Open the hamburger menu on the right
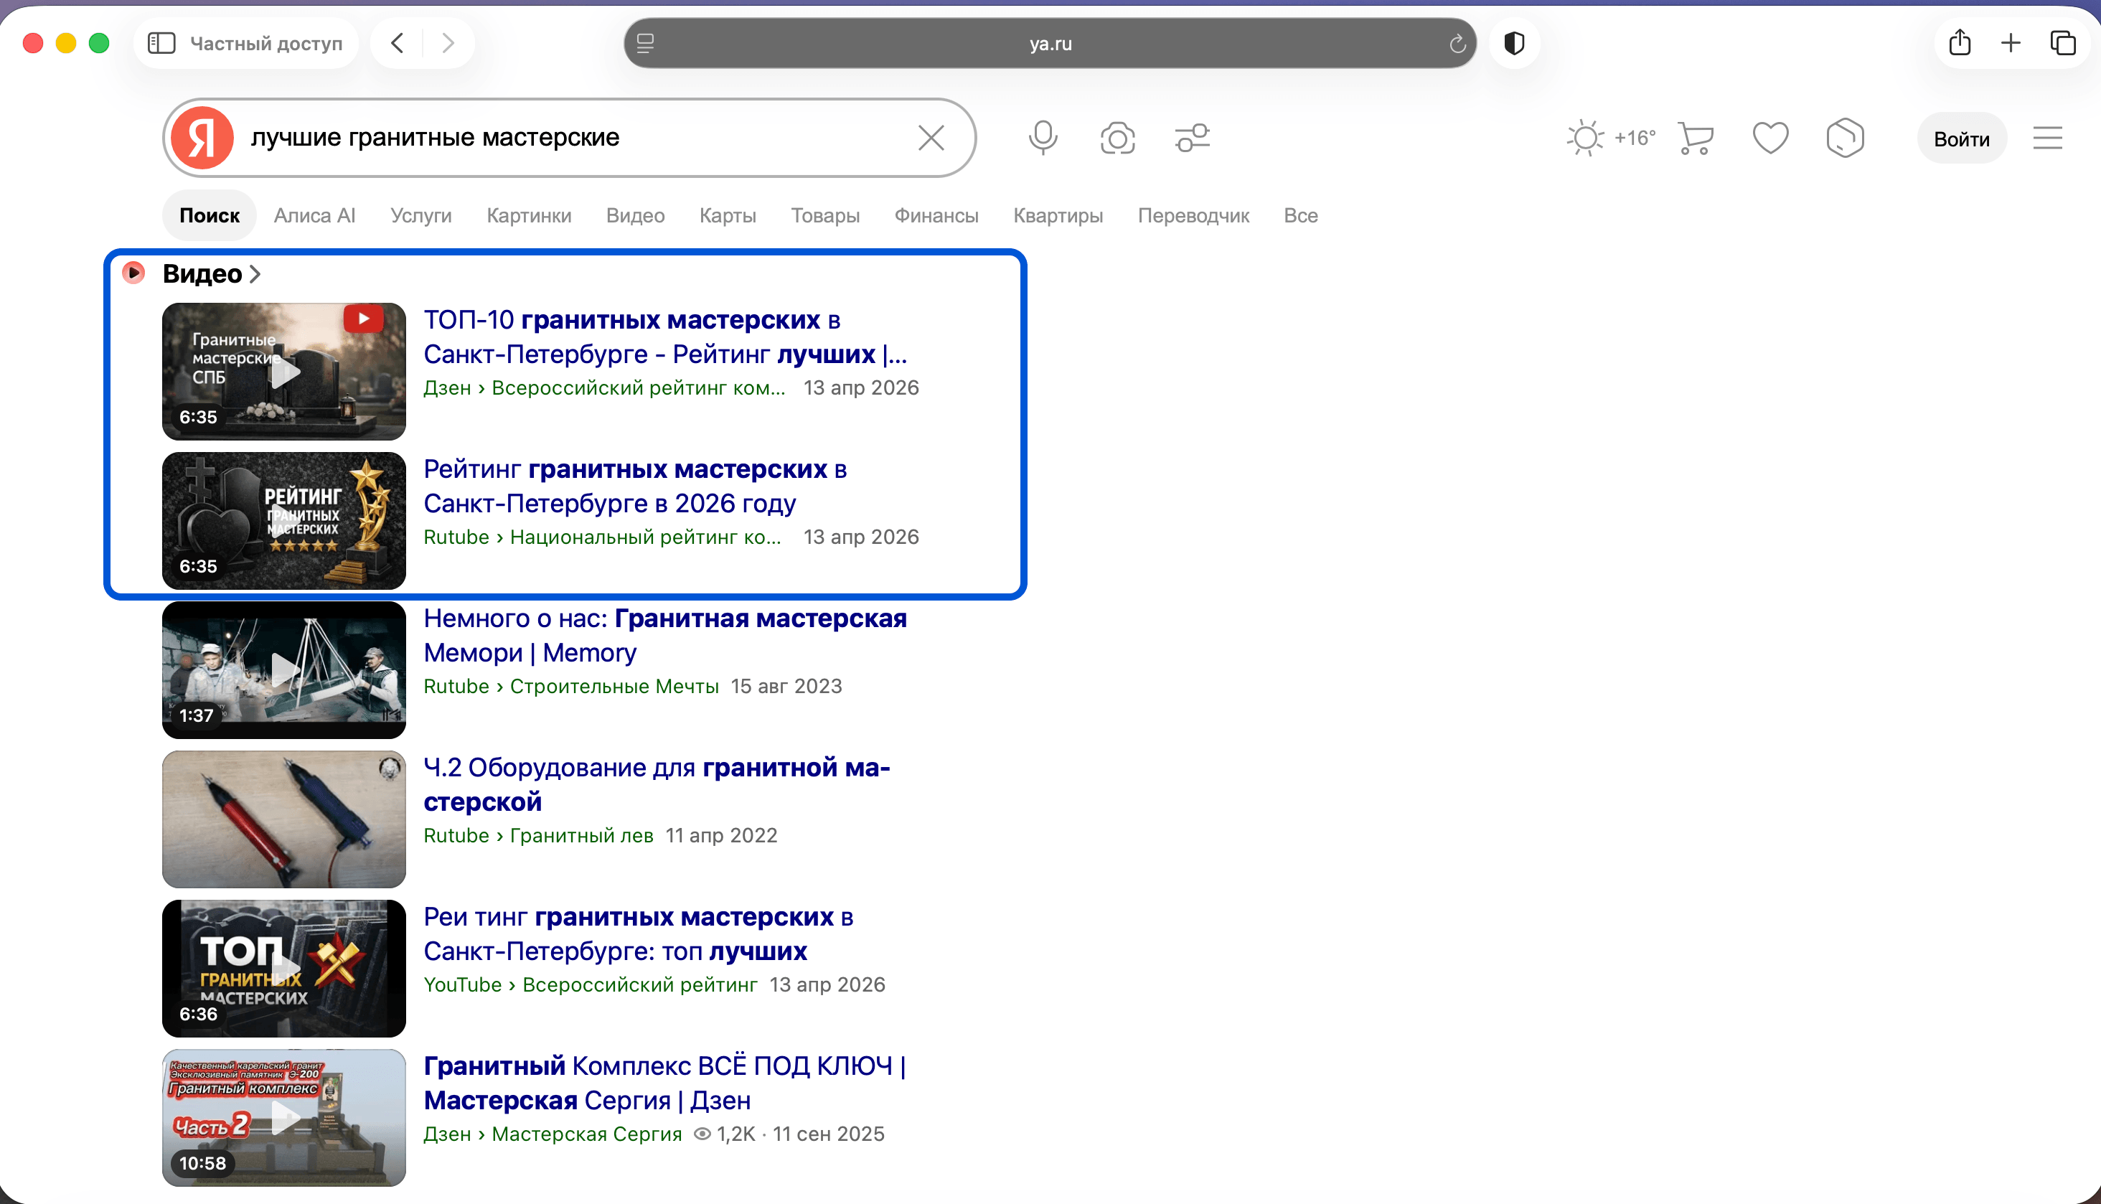2101x1204 pixels. (x=2047, y=137)
